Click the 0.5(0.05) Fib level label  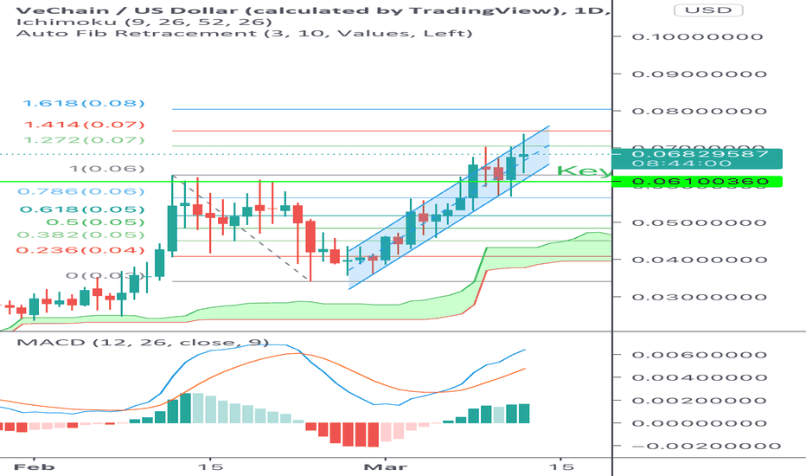95,222
